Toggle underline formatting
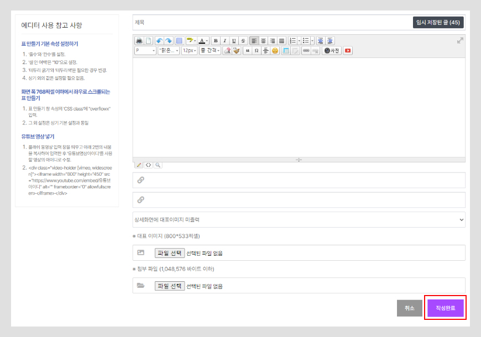Viewport: 481px width, 337px height. [234, 40]
